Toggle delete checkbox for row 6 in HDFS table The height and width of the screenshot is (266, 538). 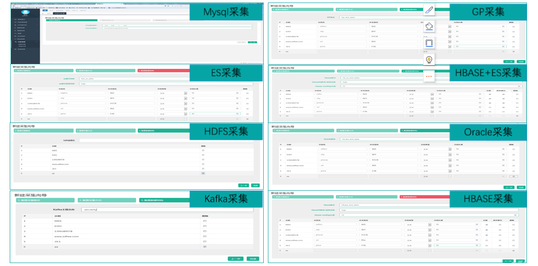coord(203,173)
